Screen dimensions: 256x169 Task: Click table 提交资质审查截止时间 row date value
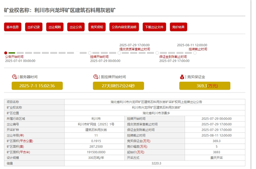pos(216,124)
